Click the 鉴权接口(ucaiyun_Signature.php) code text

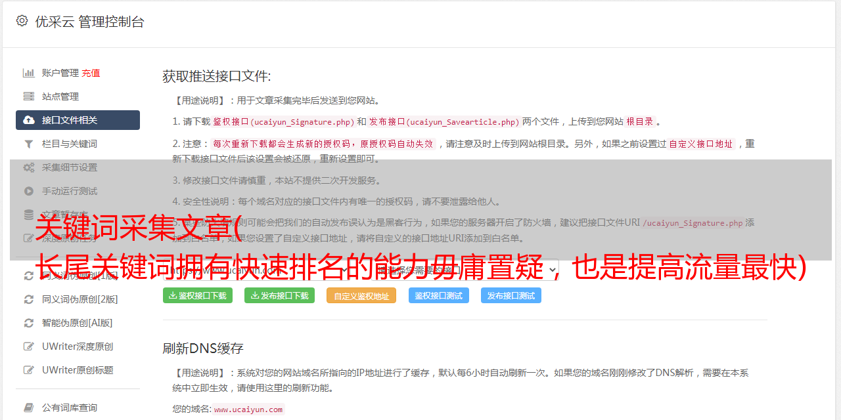click(x=284, y=121)
